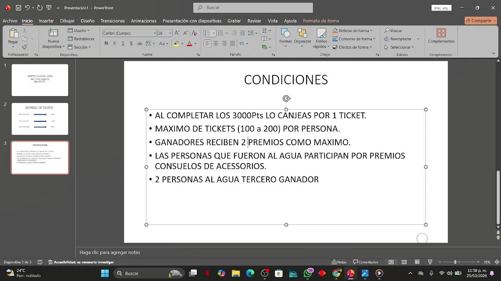Open the Calibri (Cuerpo) font name box

(x=129, y=33)
